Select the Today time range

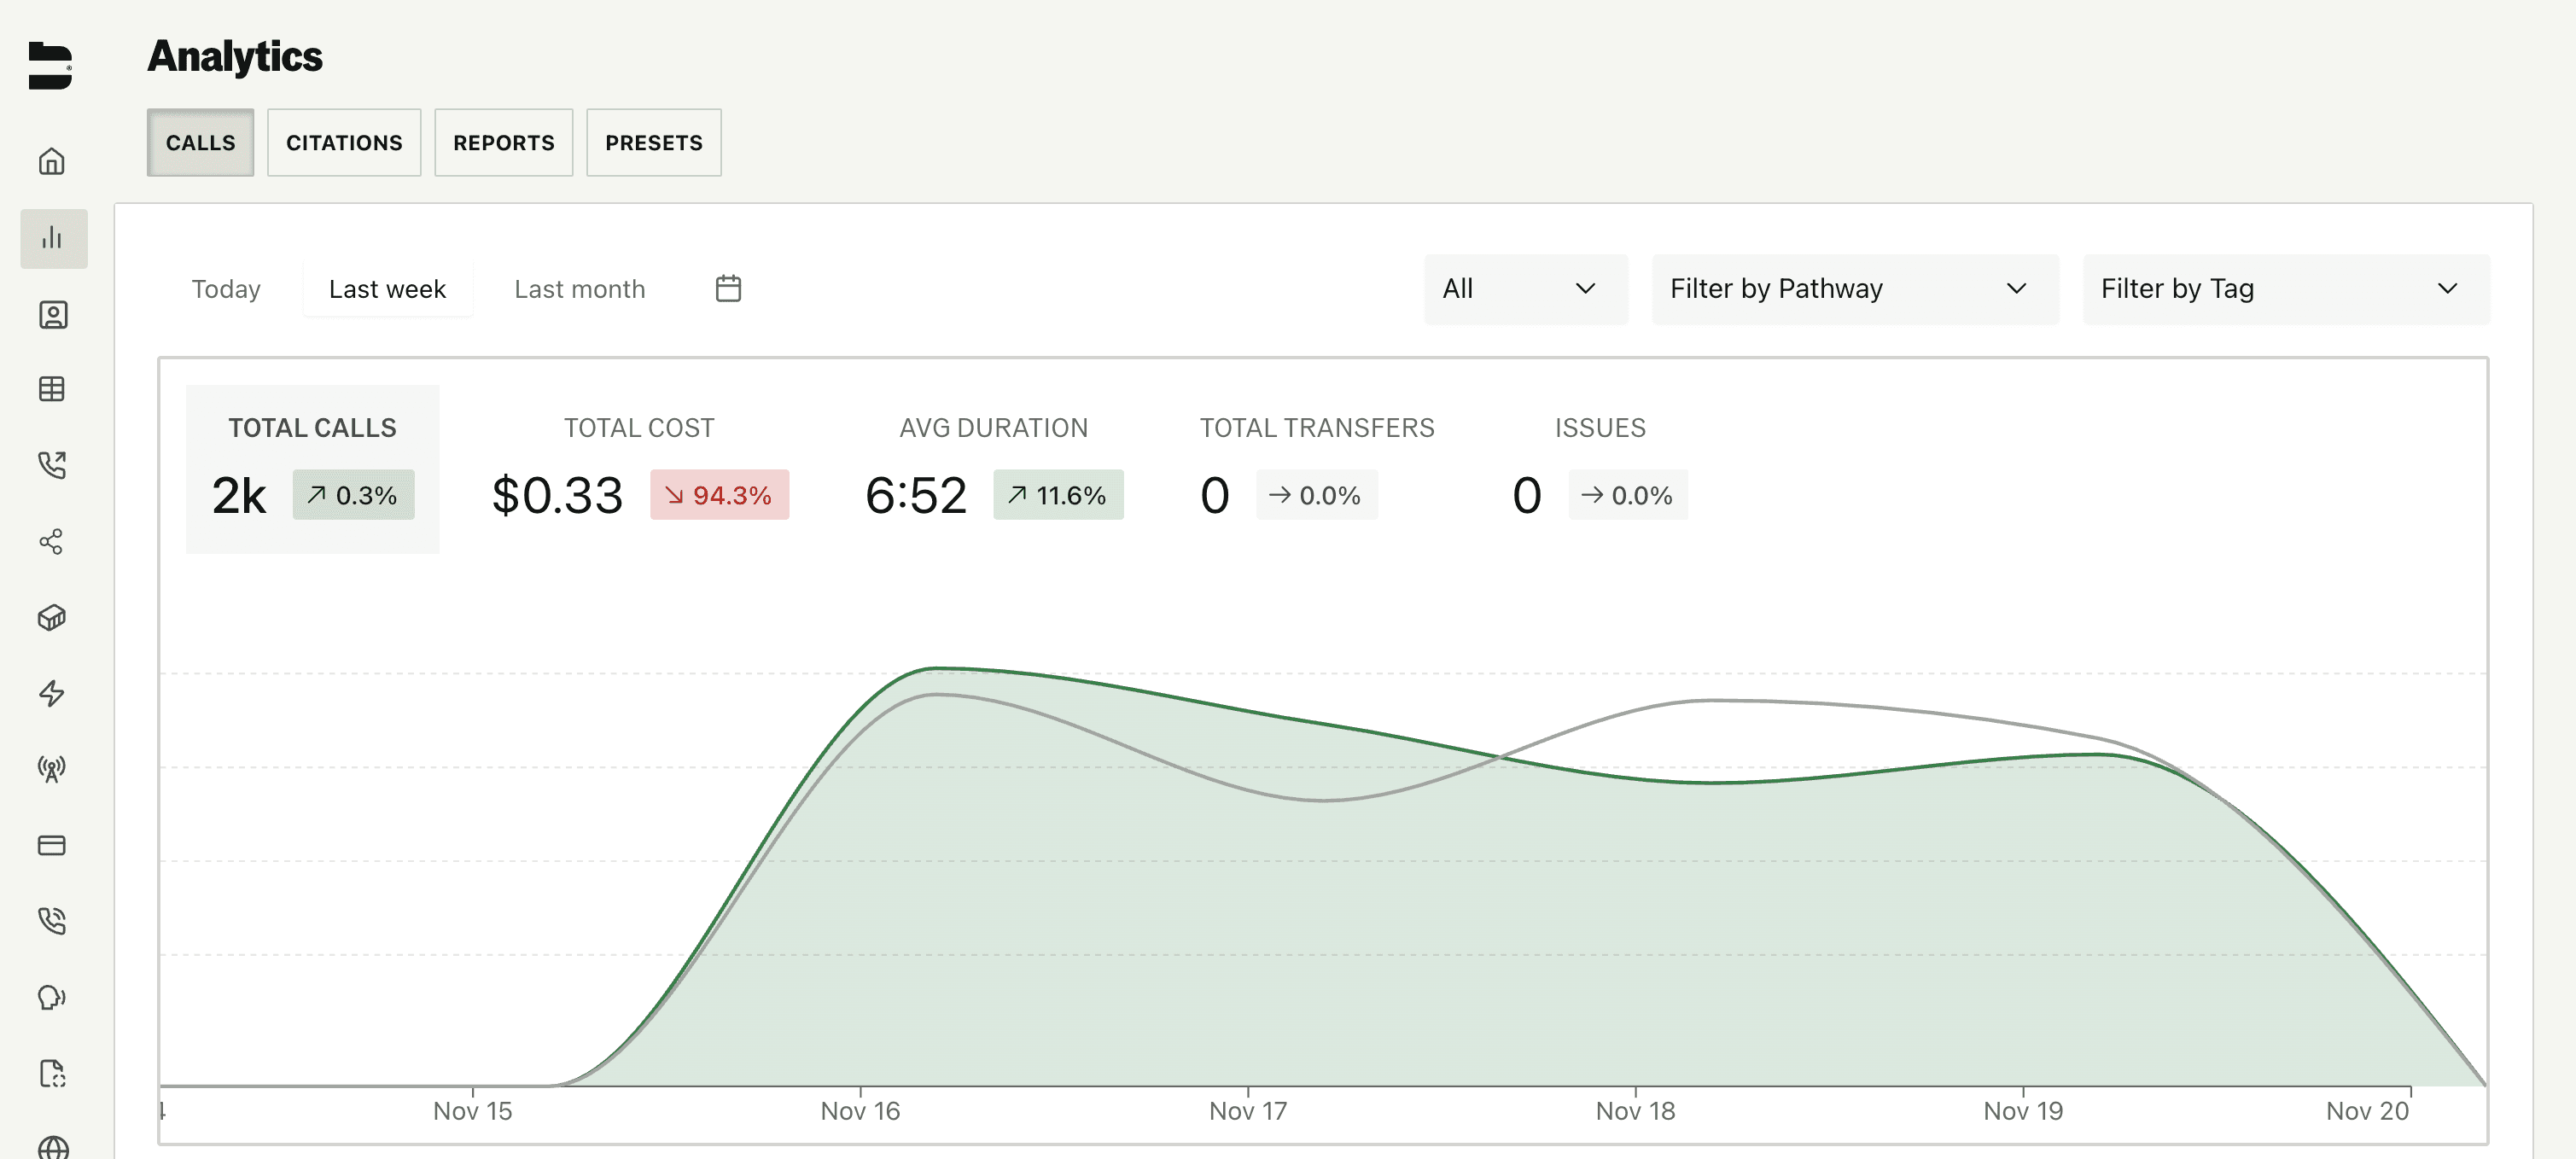pos(226,289)
